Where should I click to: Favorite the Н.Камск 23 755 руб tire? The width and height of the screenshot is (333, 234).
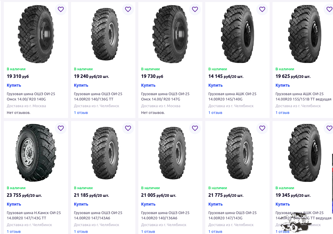[61, 128]
